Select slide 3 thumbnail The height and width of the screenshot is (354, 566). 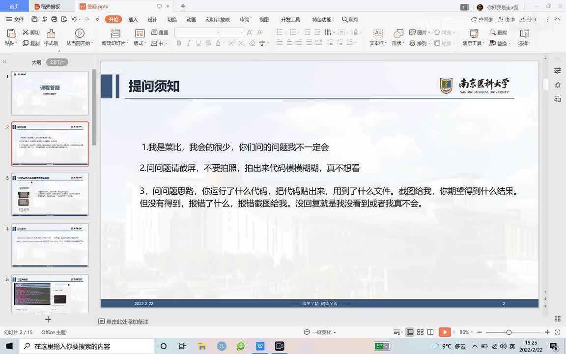[x=50, y=195]
